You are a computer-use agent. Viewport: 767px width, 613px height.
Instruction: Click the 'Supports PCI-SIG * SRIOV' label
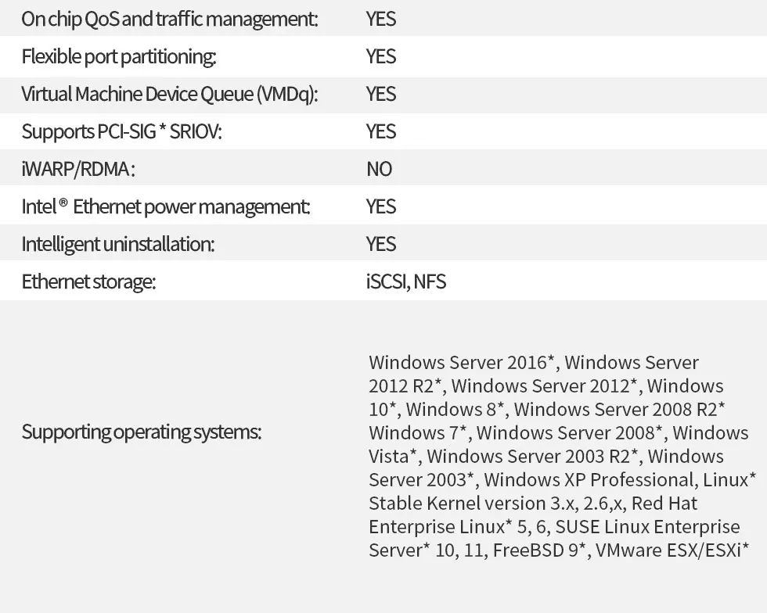(121, 131)
